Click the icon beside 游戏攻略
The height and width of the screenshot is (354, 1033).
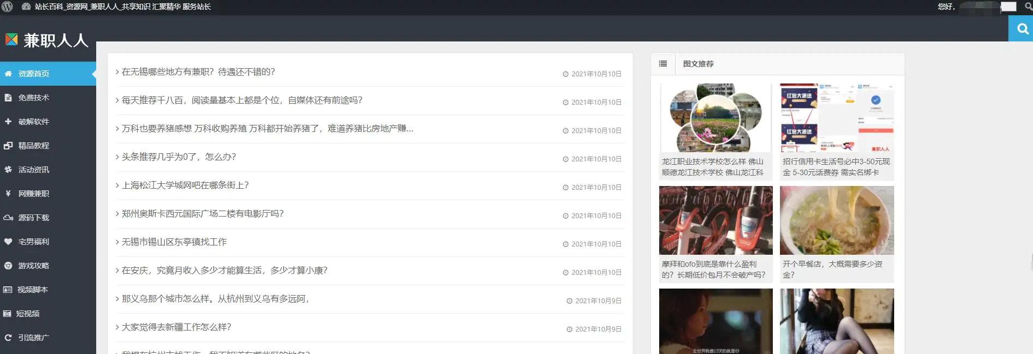[8, 266]
